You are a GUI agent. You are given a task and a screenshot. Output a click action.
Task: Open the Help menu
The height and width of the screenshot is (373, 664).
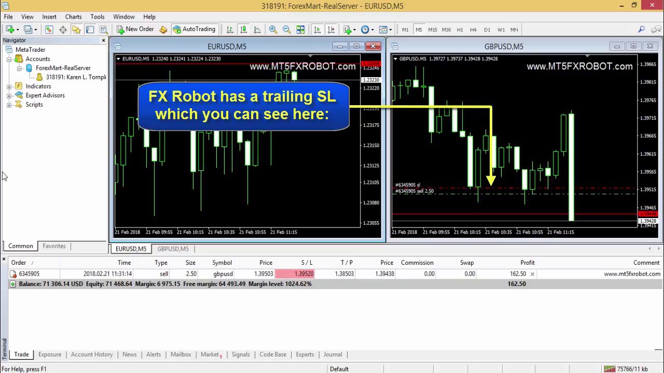coord(149,17)
